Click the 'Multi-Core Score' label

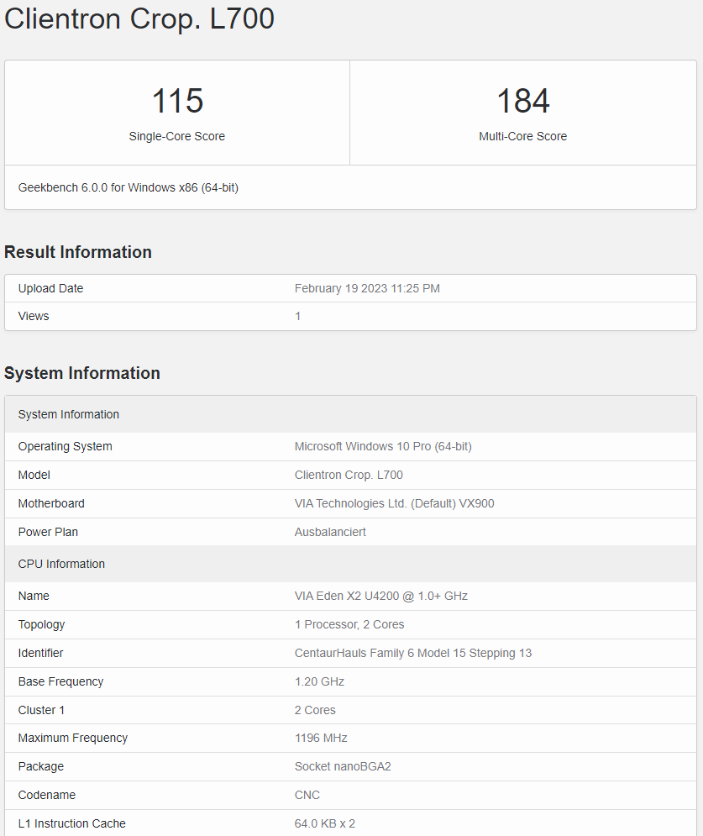(x=523, y=136)
